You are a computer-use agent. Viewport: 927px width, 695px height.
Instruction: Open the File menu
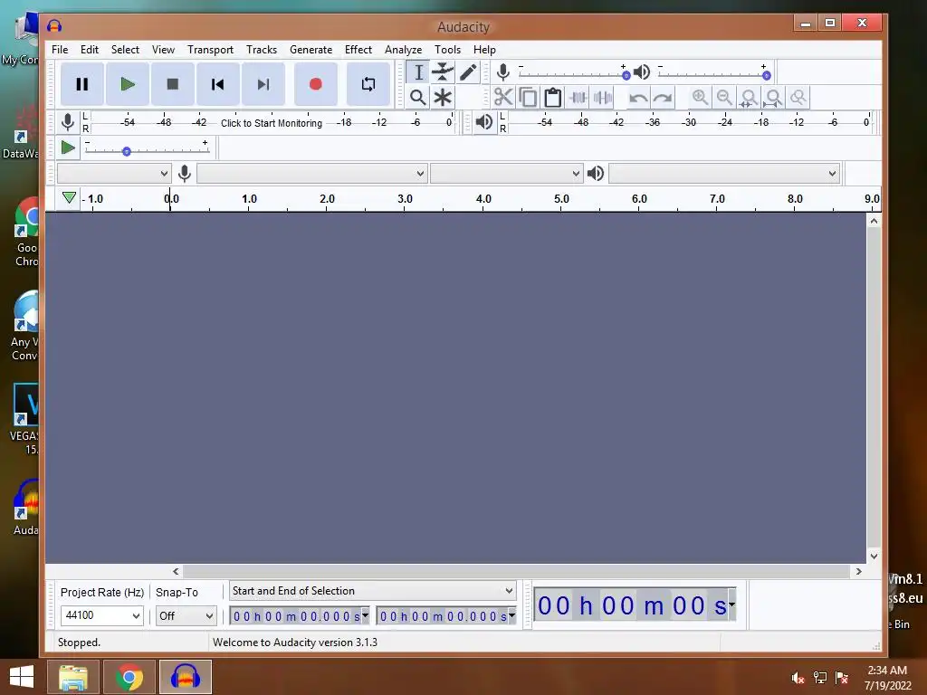60,50
